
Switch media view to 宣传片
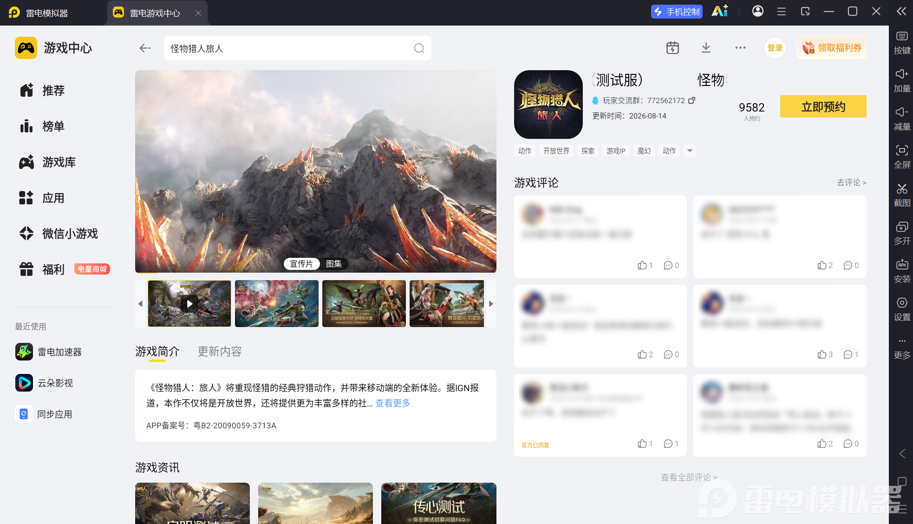click(301, 264)
